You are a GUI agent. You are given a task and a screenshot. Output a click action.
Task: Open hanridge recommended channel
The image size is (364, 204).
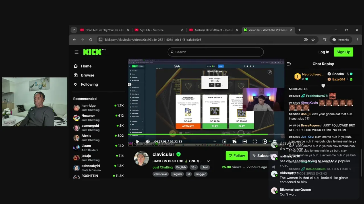[x=98, y=108]
